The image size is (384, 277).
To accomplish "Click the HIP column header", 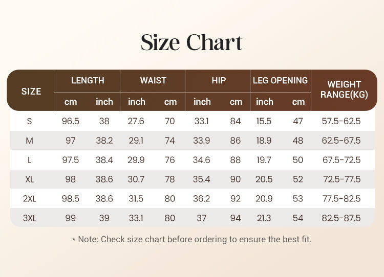I will [x=219, y=81].
